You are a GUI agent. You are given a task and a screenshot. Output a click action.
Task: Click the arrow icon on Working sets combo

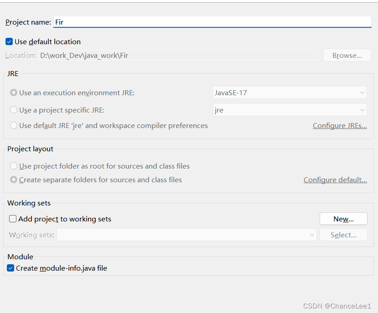[x=312, y=235]
